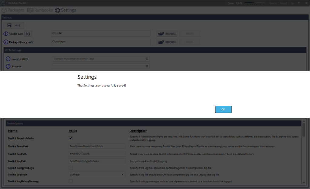Click the Zoom 100 % label
The width and height of the screenshot is (310, 189).
coord(235,3)
